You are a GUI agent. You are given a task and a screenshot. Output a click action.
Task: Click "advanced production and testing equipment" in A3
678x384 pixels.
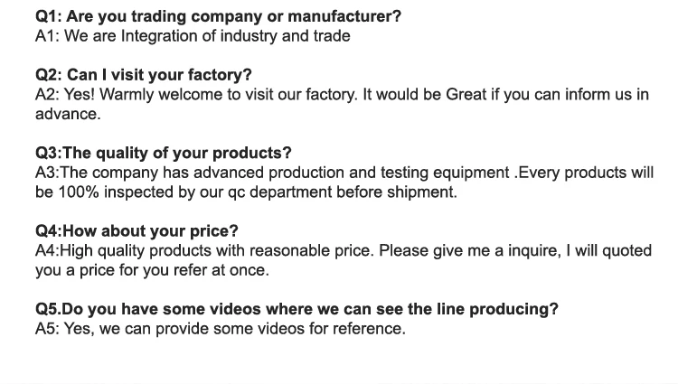[x=362, y=173]
